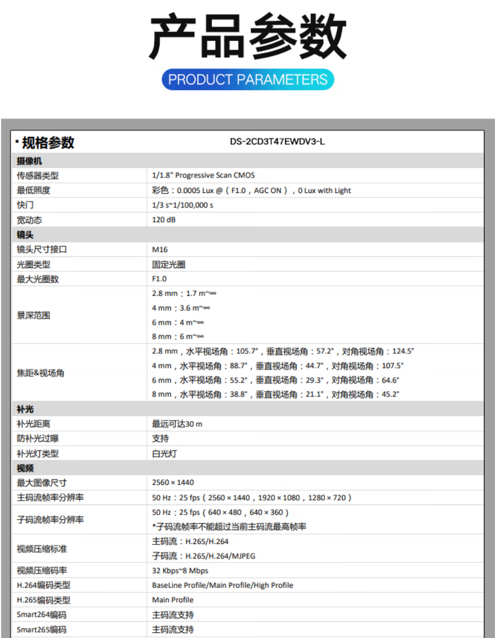Click the 2560 × 1440 max image size
Screen dimensions: 495x638
173,482
